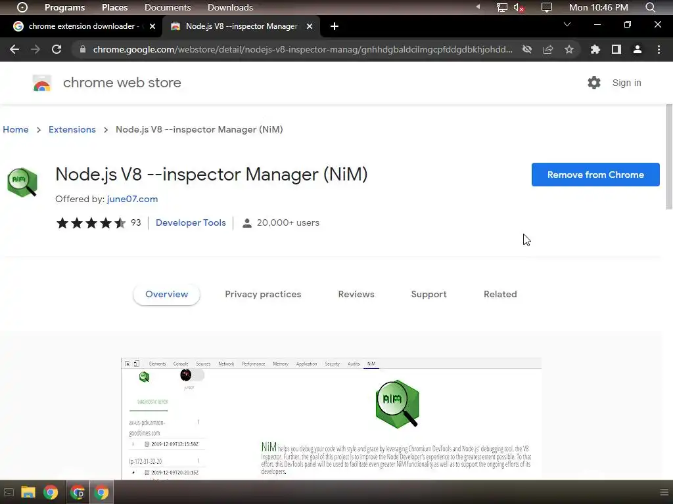Click the share page icon in address bar
Image resolution: width=673 pixels, height=504 pixels.
(x=548, y=49)
